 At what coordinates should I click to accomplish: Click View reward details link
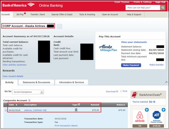tap(13, 76)
